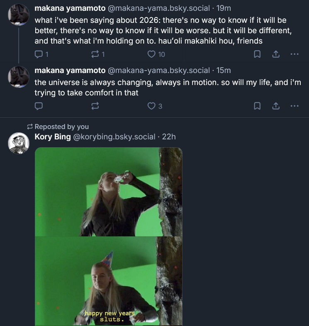Reply to the 'universe is always changing' post
The image size is (309, 326).
(x=39, y=106)
